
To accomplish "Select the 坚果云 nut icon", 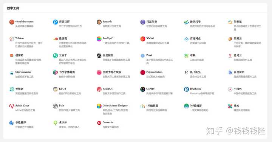I will pyautogui.click(x=230, y=39).
